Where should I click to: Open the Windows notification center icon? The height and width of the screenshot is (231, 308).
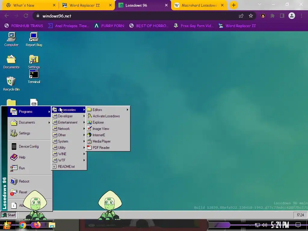(298, 225)
